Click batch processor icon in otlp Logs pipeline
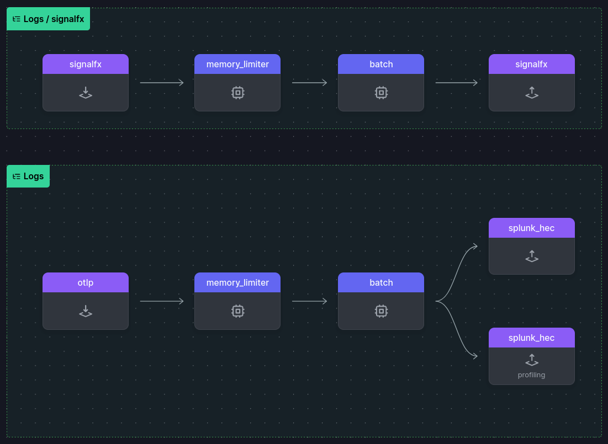The height and width of the screenshot is (444, 608). coord(381,311)
